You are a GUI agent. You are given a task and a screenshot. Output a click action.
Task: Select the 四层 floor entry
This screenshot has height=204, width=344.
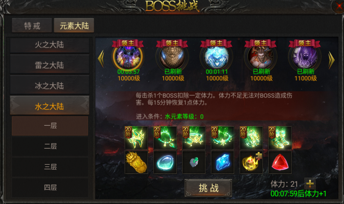pos(50,188)
